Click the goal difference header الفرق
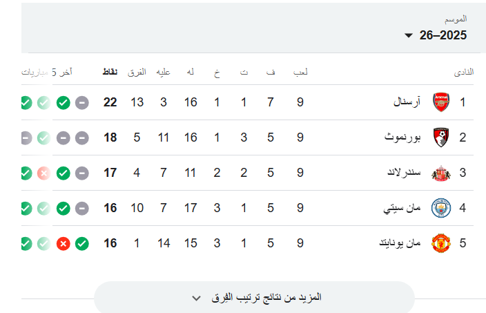Screen dimensions: 486x313 [x=137, y=72]
